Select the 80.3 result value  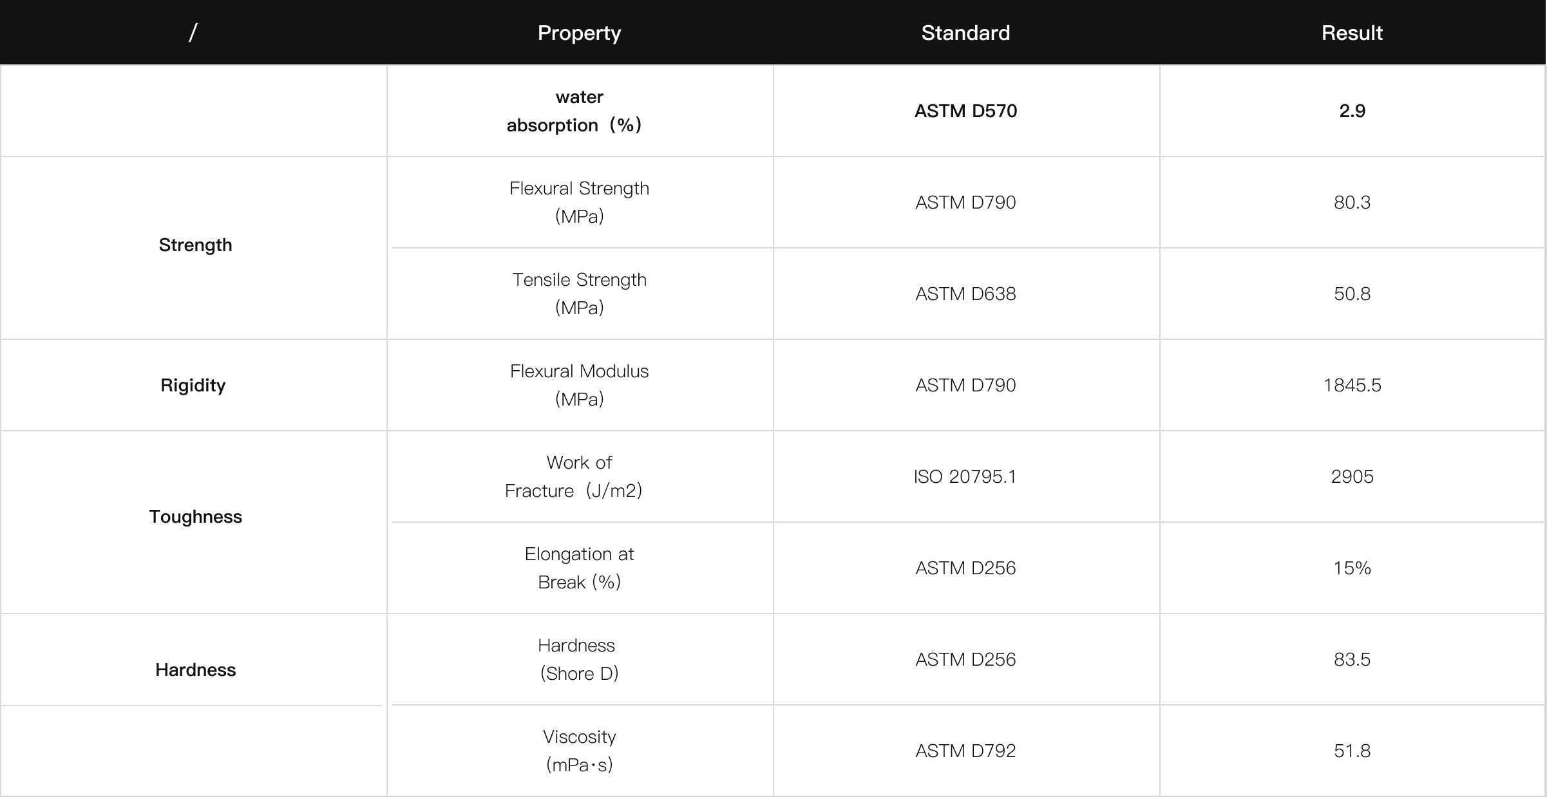point(1352,202)
